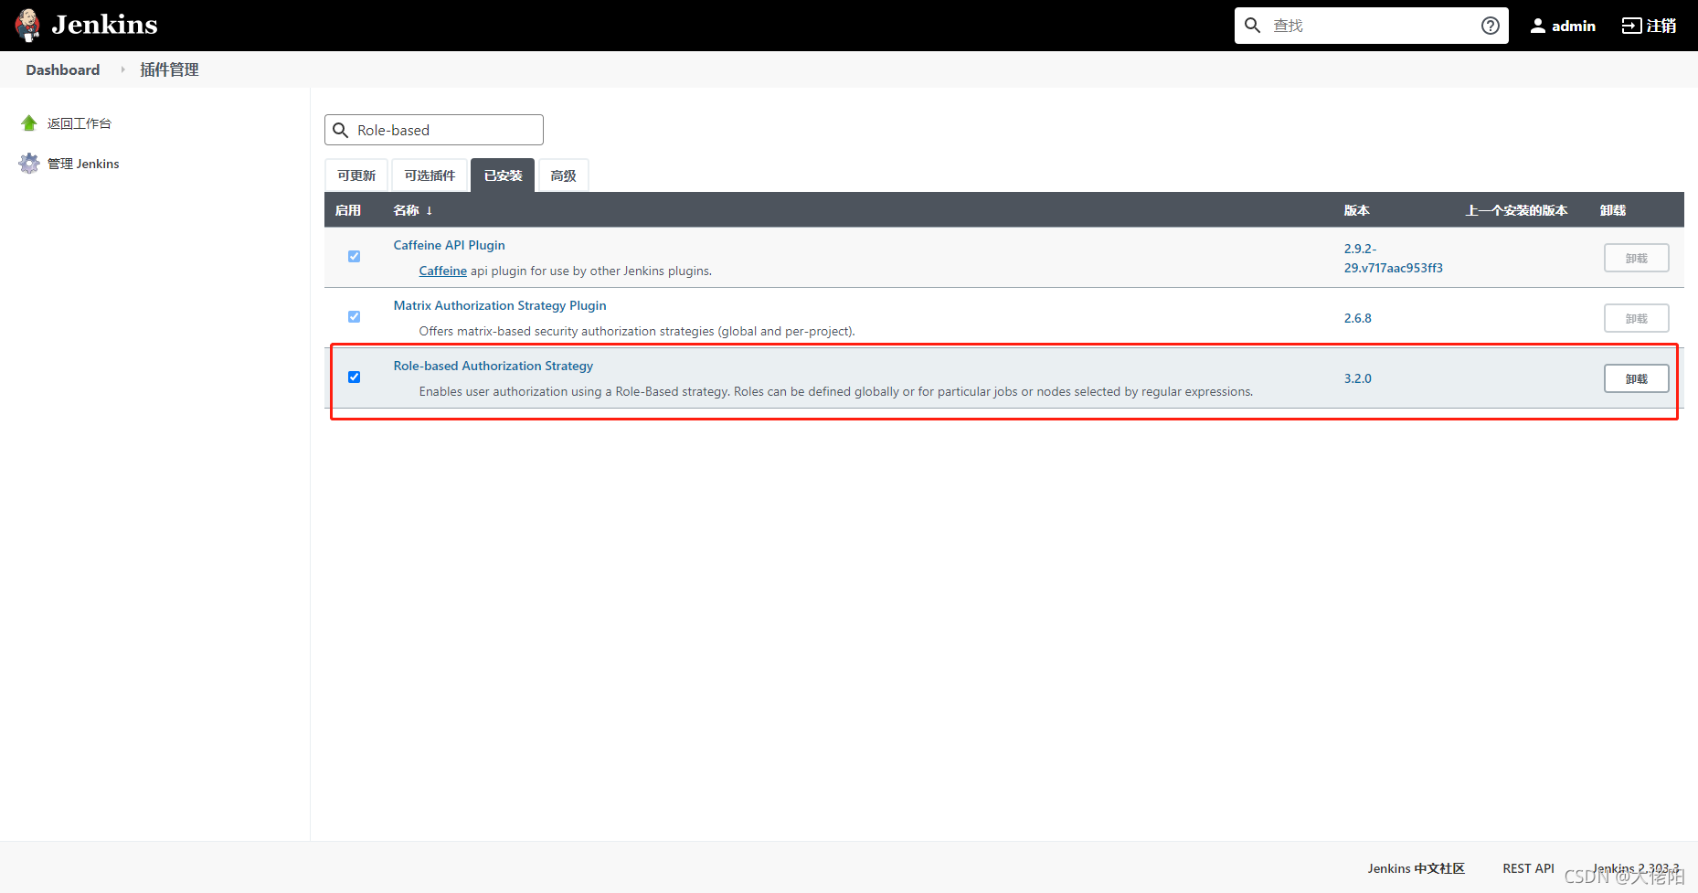
Task: Open Jenkins 中文社区 footer link
Action: (x=1417, y=868)
